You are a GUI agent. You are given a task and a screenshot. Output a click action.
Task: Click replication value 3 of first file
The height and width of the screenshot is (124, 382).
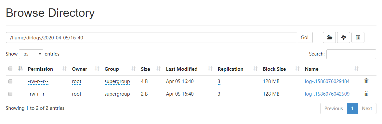pyautogui.click(x=219, y=81)
